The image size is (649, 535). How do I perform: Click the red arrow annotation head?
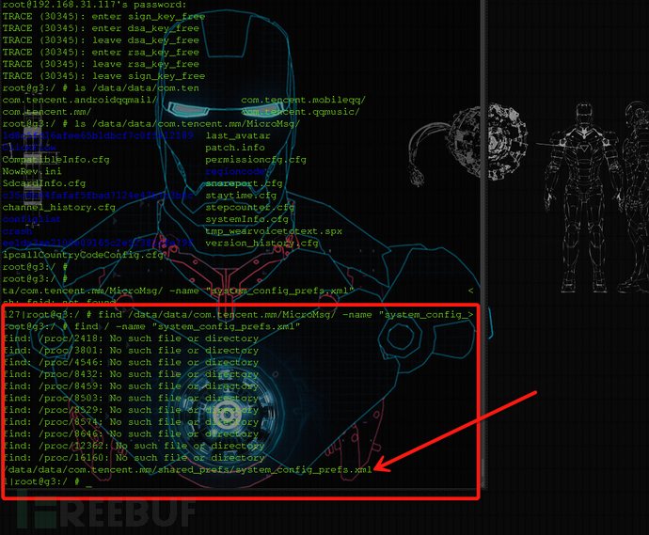[x=381, y=464]
